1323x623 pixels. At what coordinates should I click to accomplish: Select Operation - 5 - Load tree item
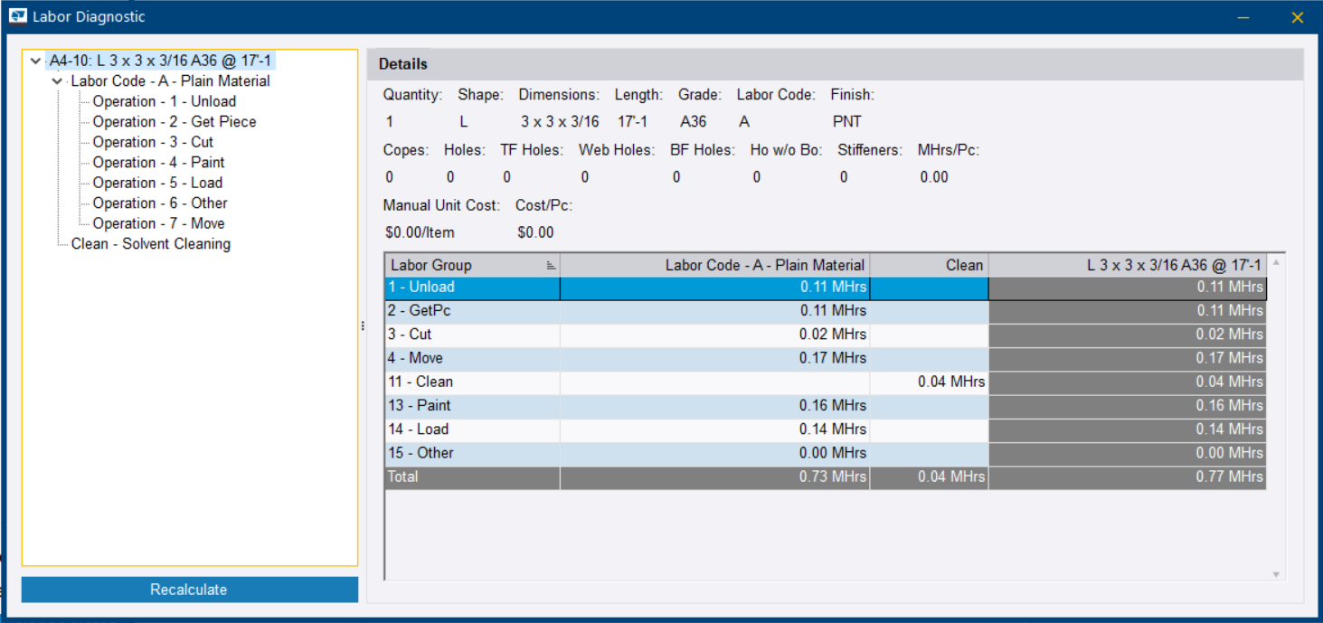point(157,183)
